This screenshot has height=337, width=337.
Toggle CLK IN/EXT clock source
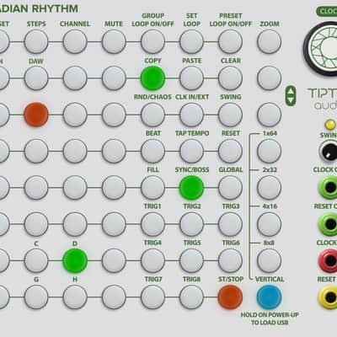point(191,115)
